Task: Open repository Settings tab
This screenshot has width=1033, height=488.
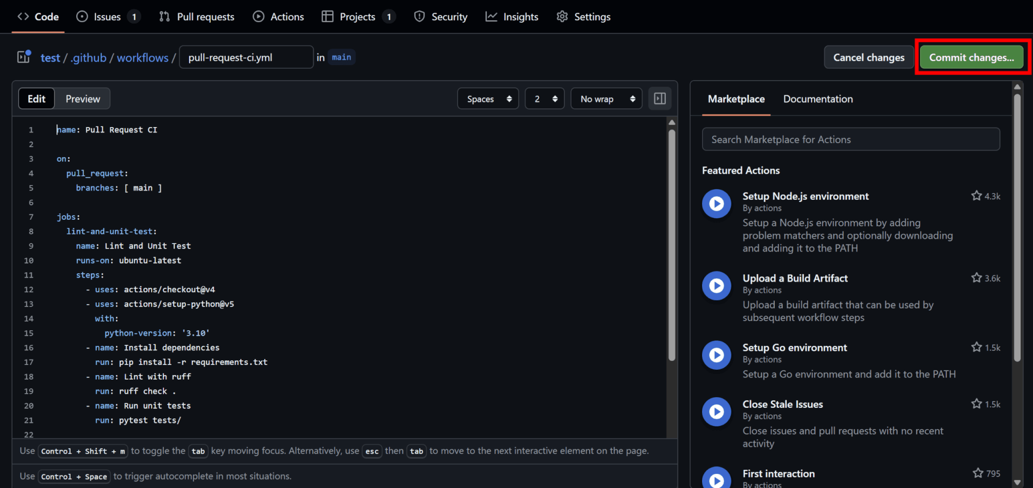Action: coord(584,17)
